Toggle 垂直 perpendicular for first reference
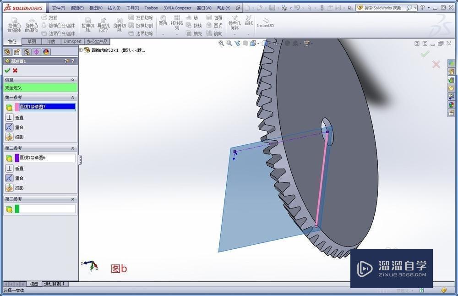The image size is (458, 296). 9,118
